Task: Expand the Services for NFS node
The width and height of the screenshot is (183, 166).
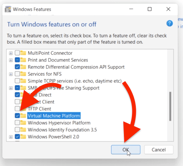Action: coord(11,74)
